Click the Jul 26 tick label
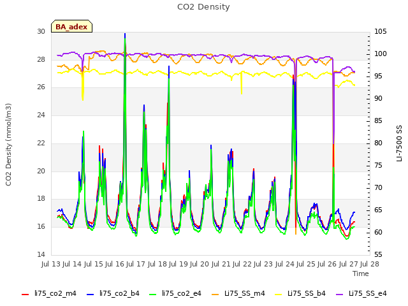Screen dimensions: 408x306 click(x=328, y=264)
